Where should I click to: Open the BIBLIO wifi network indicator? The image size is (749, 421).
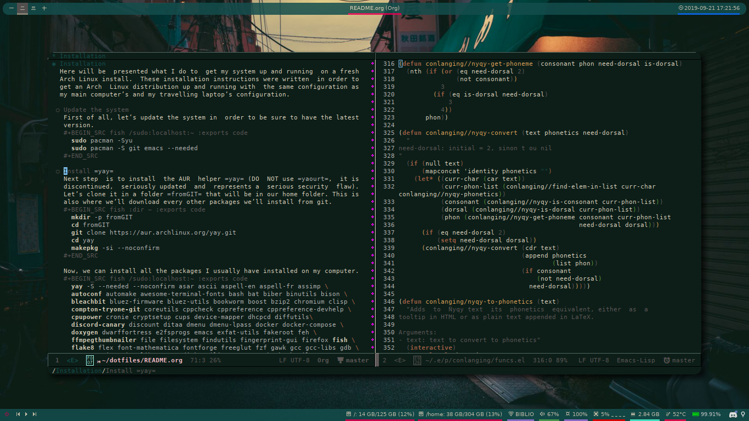click(x=521, y=414)
